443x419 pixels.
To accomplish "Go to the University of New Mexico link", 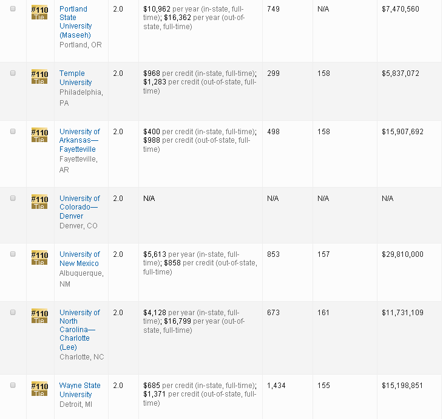I will (x=79, y=259).
